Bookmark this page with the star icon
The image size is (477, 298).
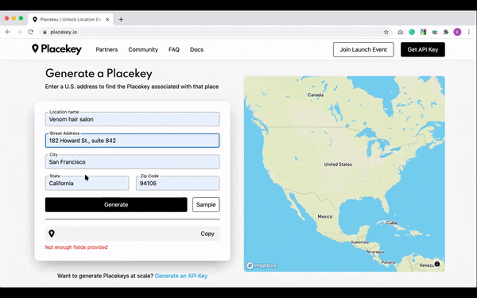[386, 32]
